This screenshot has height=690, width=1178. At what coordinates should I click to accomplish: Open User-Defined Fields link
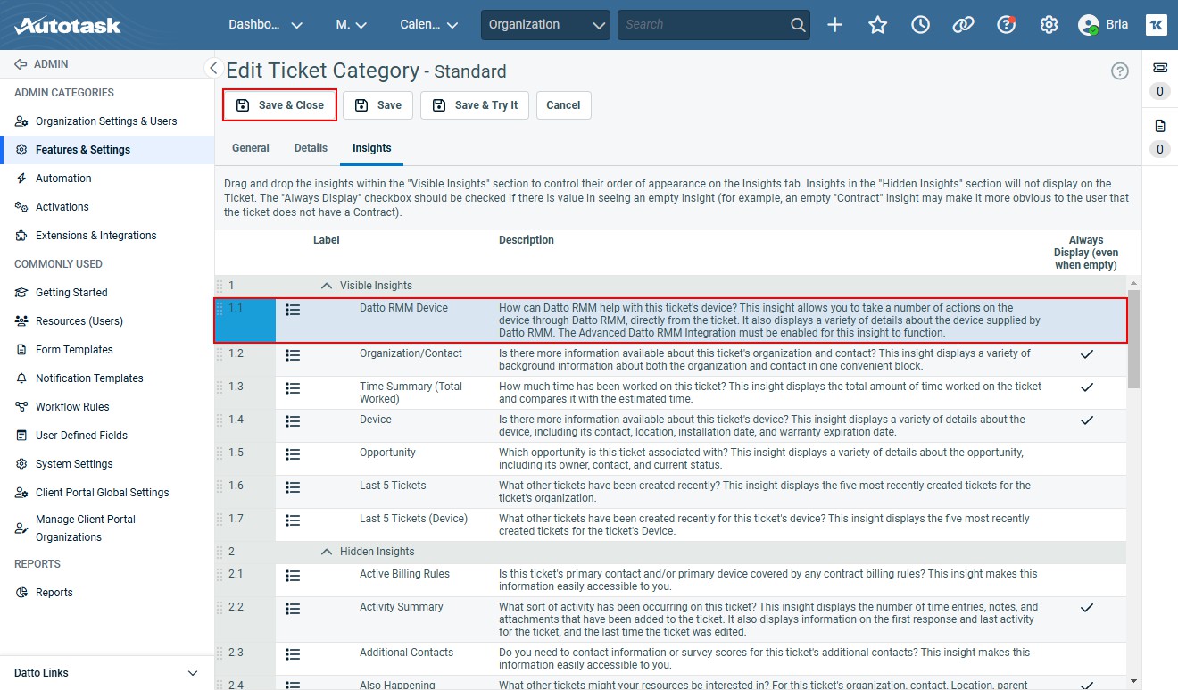(x=81, y=436)
